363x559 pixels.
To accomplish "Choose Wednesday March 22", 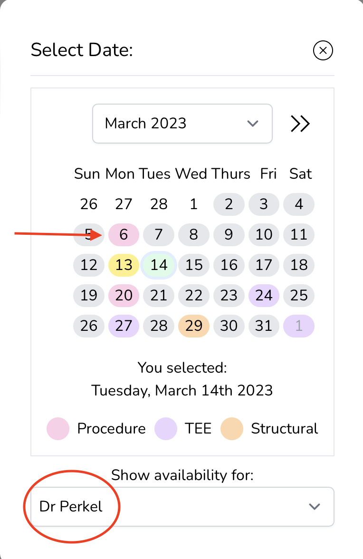I will point(194,295).
